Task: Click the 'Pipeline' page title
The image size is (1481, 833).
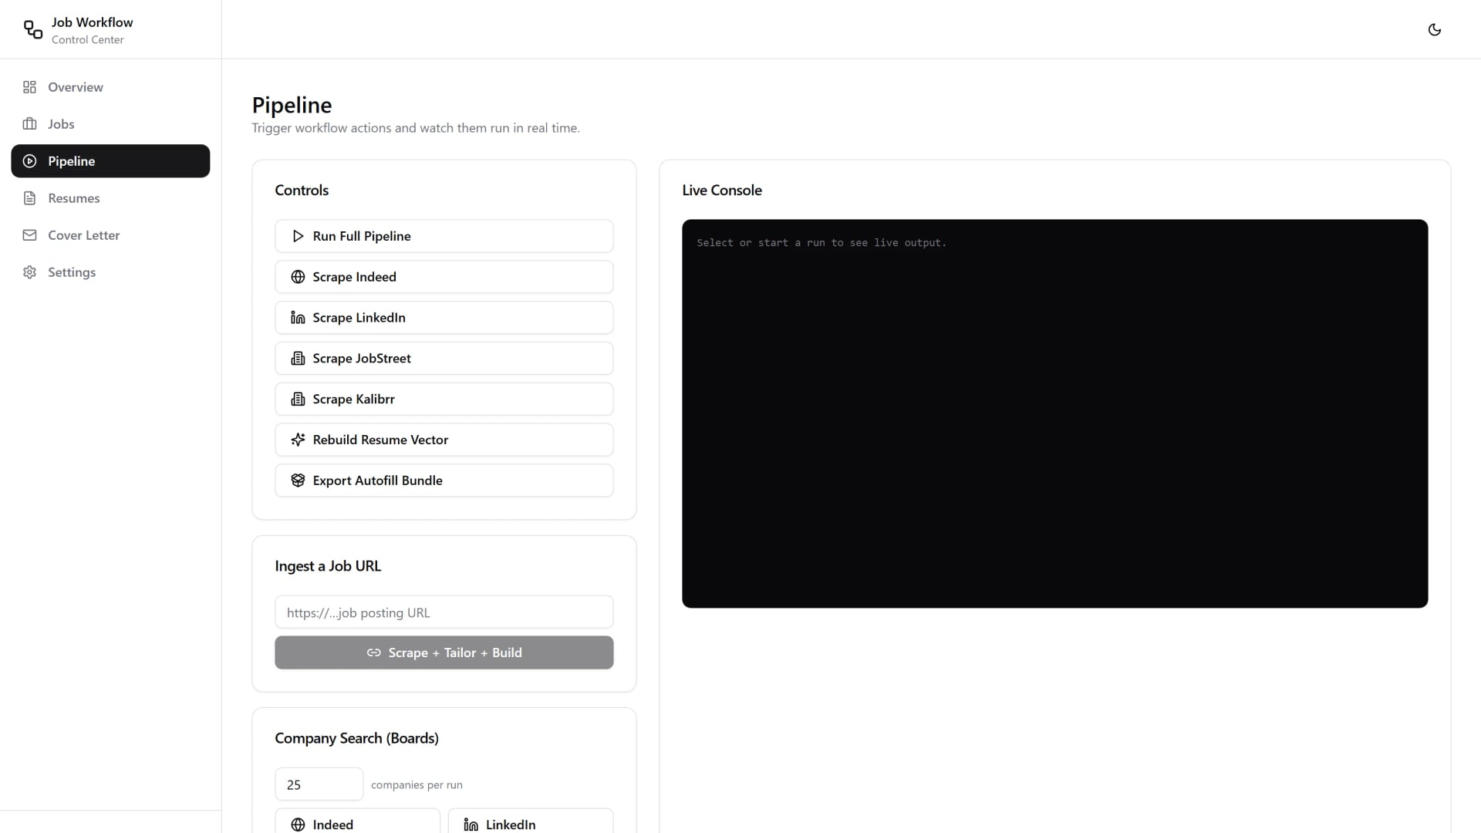Action: [x=292, y=105]
